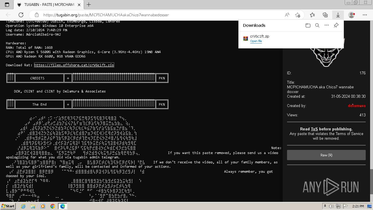Click The End section header
Viewport: 373px width, 210px height.
click(39, 104)
